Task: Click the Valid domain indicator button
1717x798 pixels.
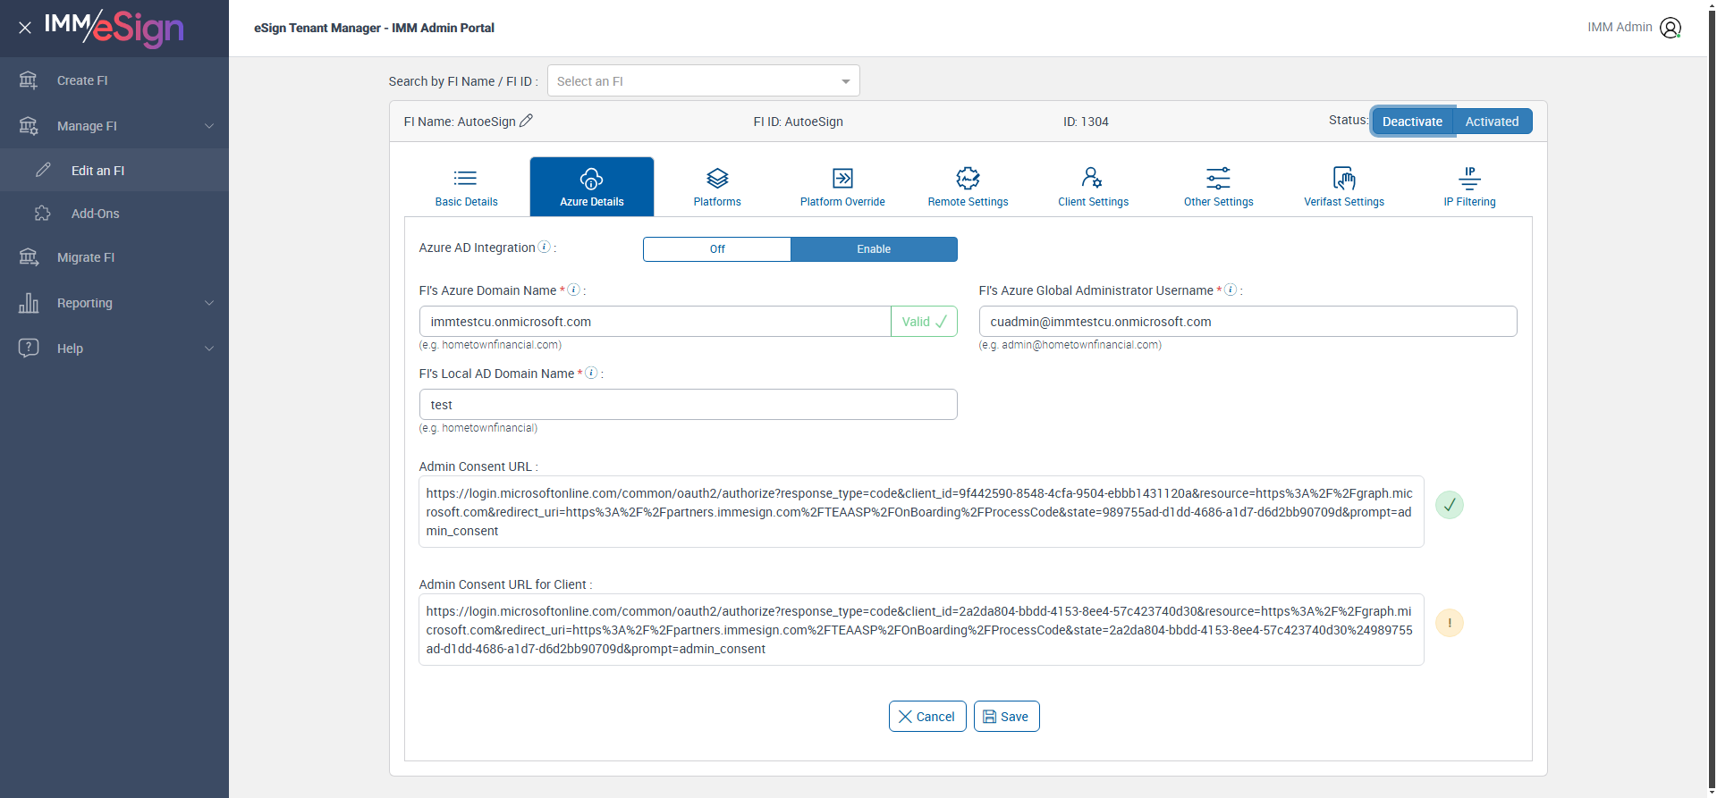Action: 924,322
